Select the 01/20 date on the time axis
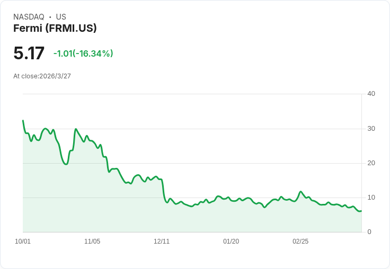The width and height of the screenshot is (390, 269). pos(231,241)
